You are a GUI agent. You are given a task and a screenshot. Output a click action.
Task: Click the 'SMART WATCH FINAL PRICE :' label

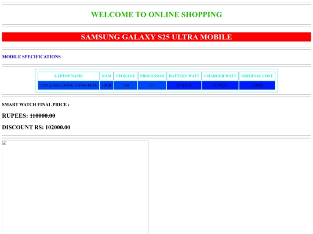(36, 105)
